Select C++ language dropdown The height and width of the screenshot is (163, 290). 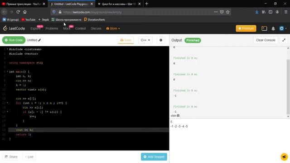[145, 40]
